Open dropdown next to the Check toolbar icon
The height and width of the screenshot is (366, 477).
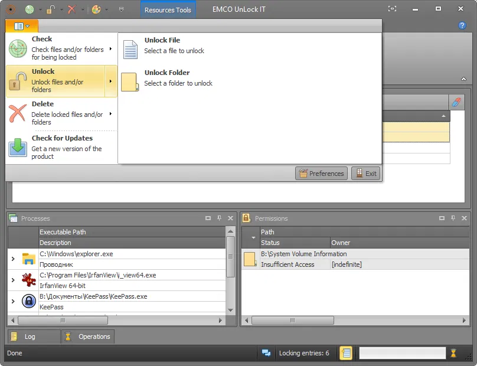click(40, 9)
